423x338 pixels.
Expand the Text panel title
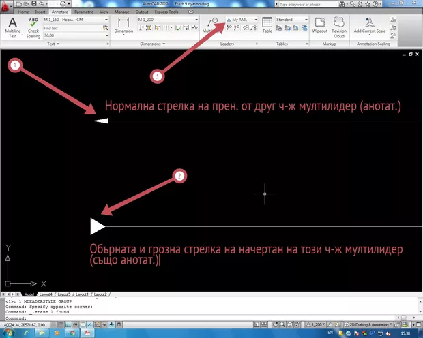coord(53,44)
